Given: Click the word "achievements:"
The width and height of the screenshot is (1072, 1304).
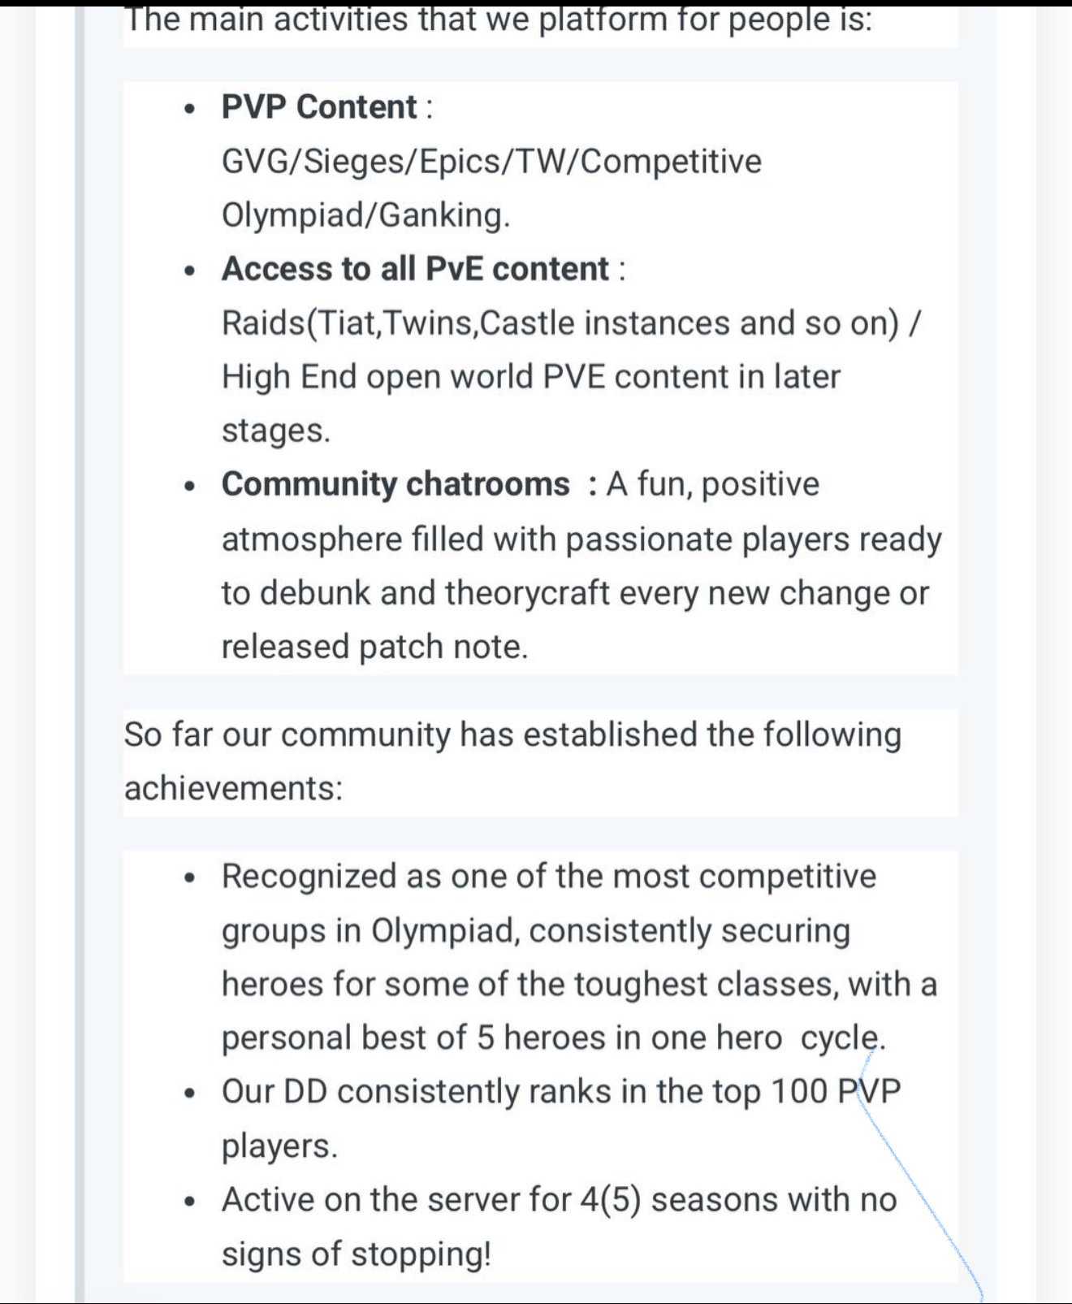Looking at the screenshot, I should (x=233, y=788).
